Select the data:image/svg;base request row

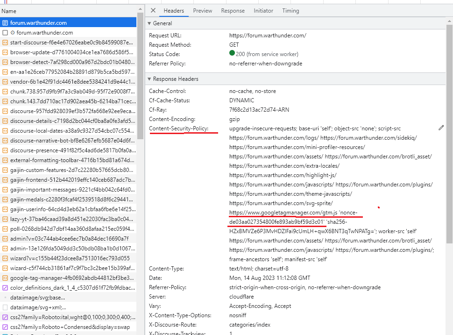pos(68,298)
